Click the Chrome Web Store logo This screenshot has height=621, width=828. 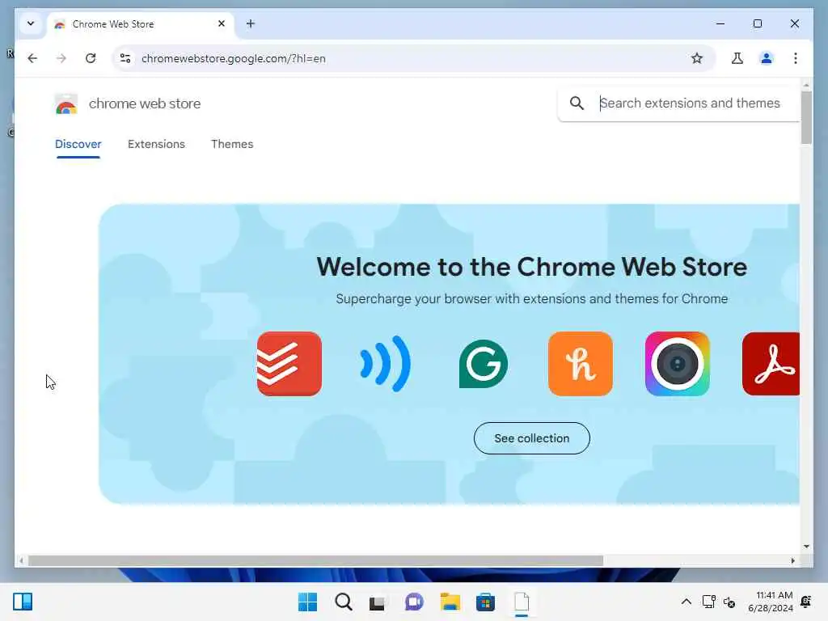66,104
